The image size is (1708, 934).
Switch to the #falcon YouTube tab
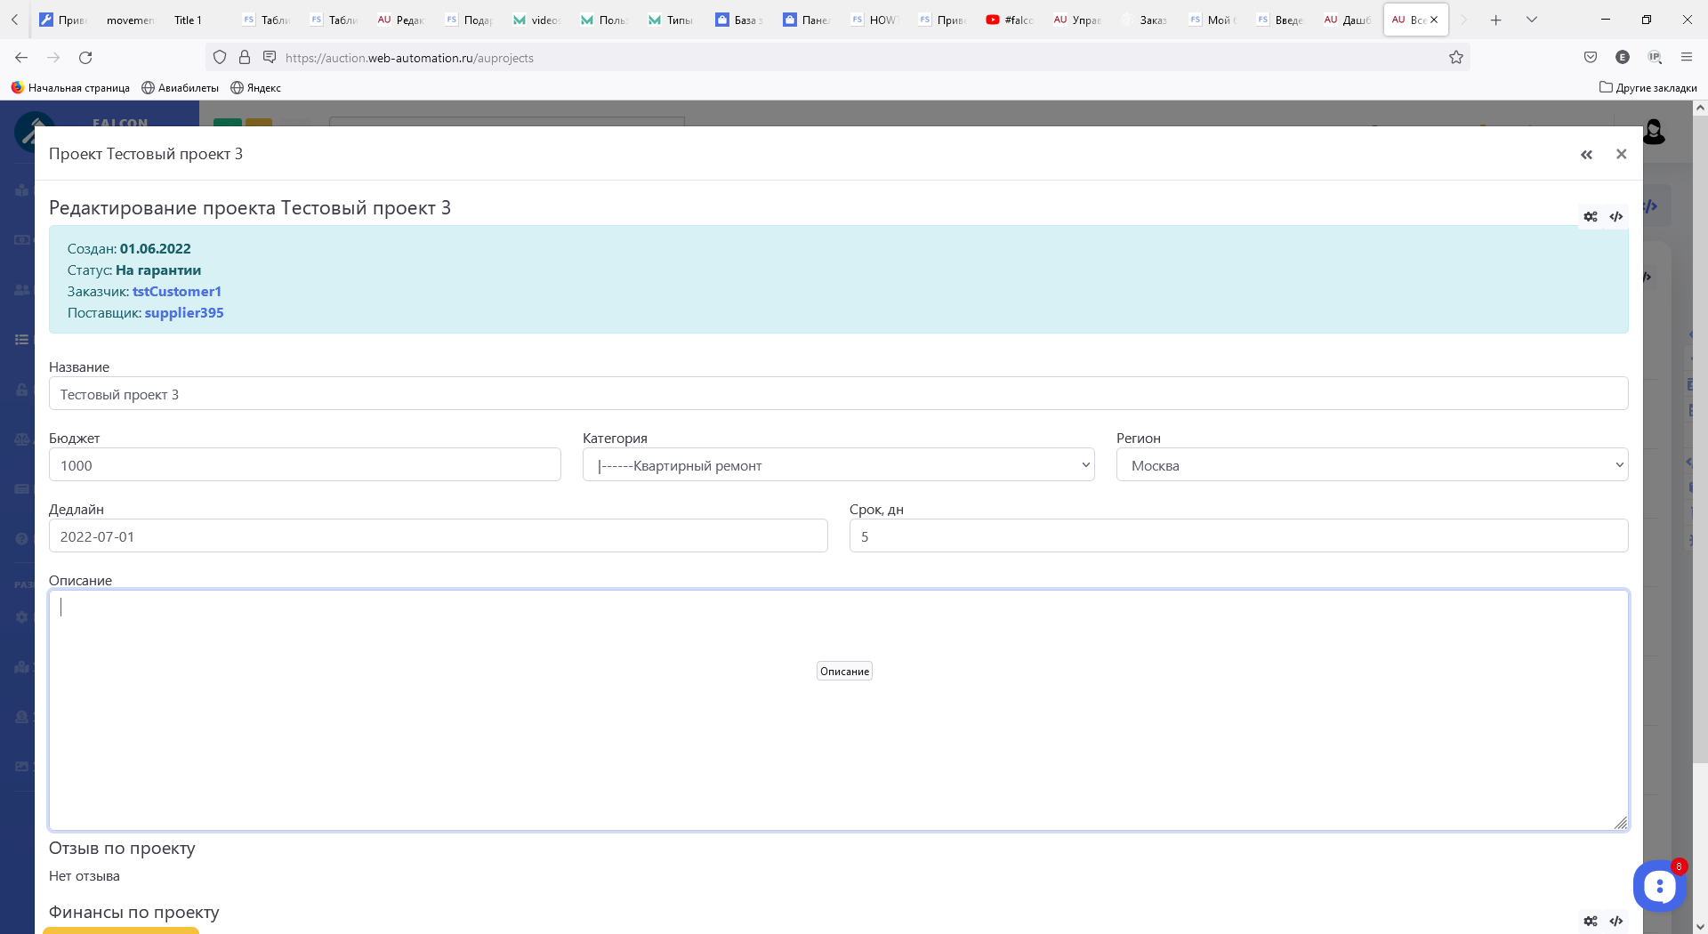click(x=1010, y=20)
